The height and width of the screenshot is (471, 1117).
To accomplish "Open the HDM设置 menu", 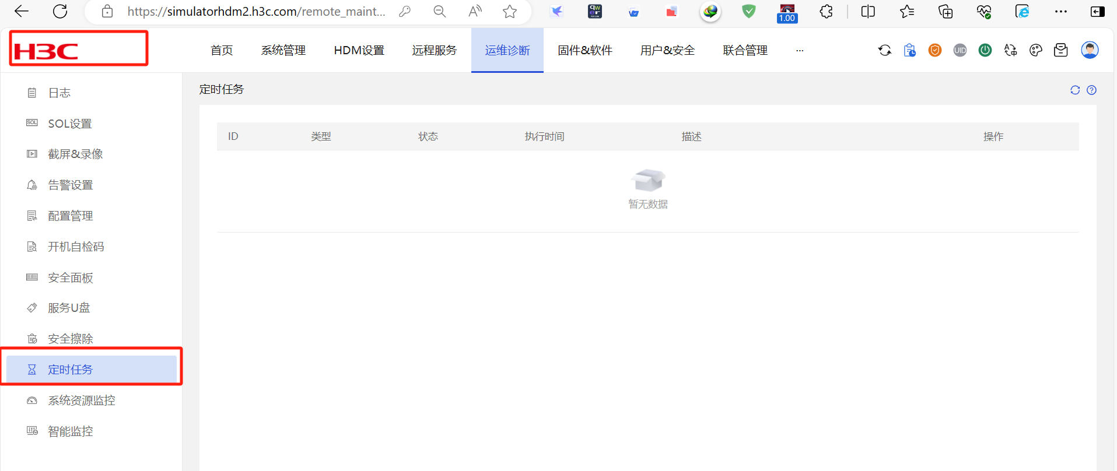I will pyautogui.click(x=359, y=51).
